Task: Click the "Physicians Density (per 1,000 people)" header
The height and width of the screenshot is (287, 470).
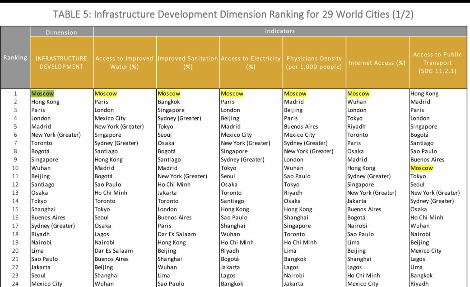Action: tap(314, 62)
